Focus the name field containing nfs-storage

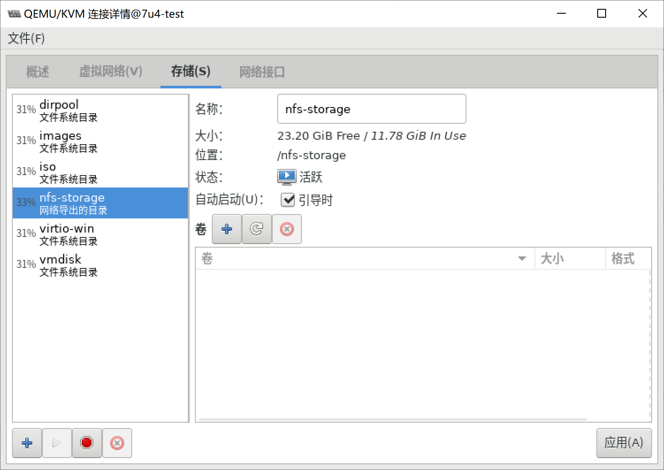371,109
